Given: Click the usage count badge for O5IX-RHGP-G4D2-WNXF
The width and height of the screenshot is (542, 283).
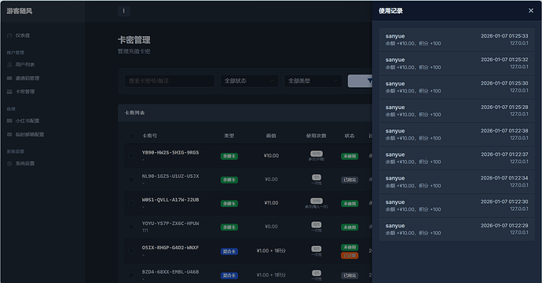Looking at the screenshot, I should click(x=317, y=249).
